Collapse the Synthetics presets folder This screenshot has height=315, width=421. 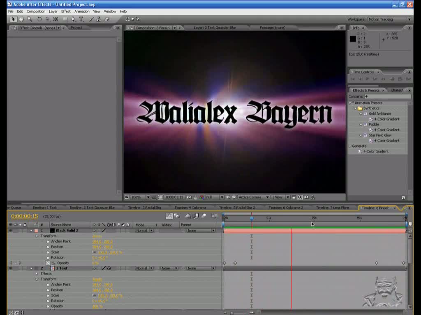(x=355, y=108)
